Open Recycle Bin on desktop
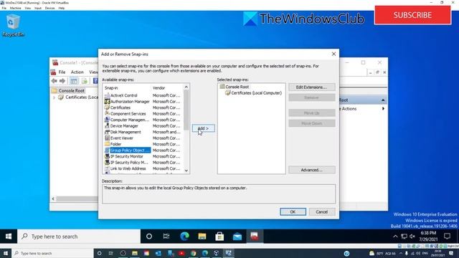Viewport: 459px width, 258px height. click(13, 26)
